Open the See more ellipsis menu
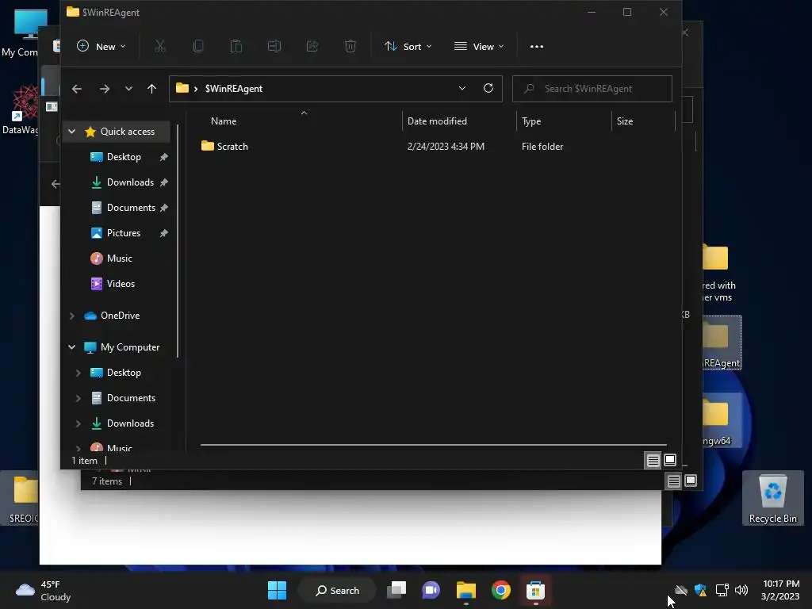 (x=537, y=47)
